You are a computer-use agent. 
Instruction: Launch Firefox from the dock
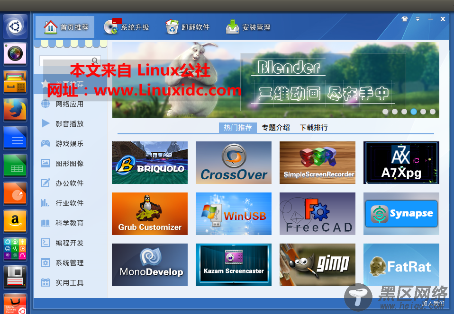(15, 110)
